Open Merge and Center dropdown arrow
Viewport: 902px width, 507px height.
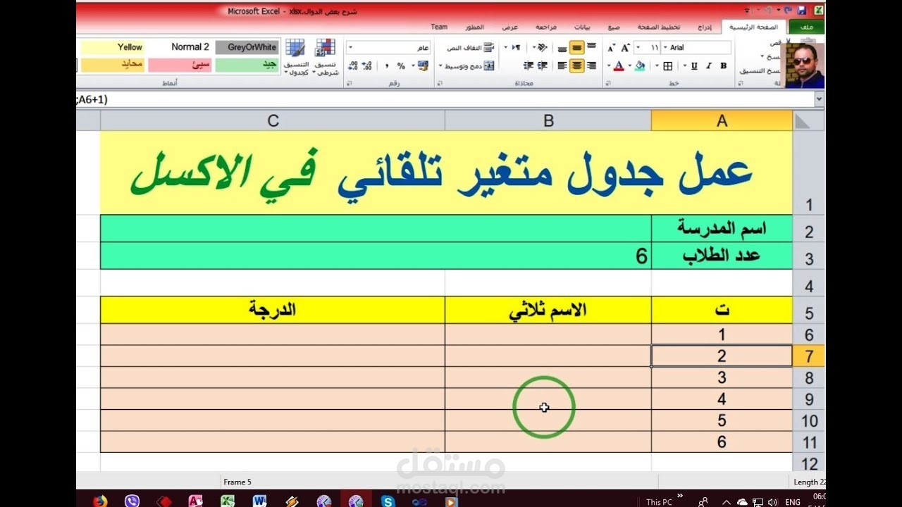click(x=441, y=65)
